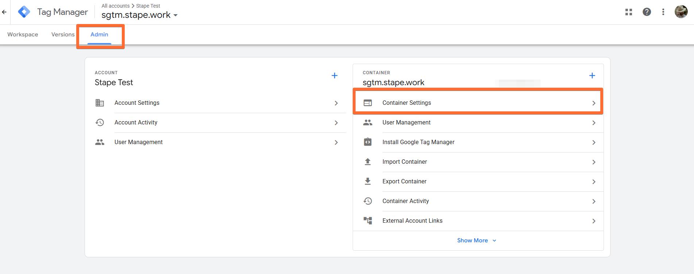
Task: Click the chevron next to Account Settings
Action: [336, 103]
